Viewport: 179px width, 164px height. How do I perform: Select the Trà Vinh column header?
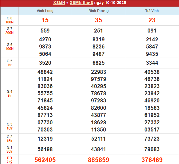(152, 11)
